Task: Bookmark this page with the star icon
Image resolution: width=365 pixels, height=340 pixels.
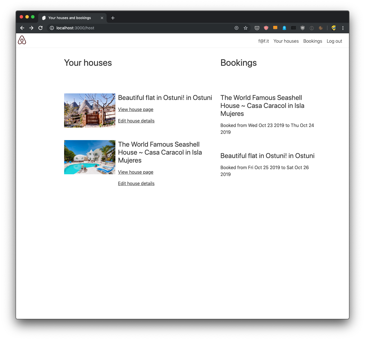Action: click(246, 28)
